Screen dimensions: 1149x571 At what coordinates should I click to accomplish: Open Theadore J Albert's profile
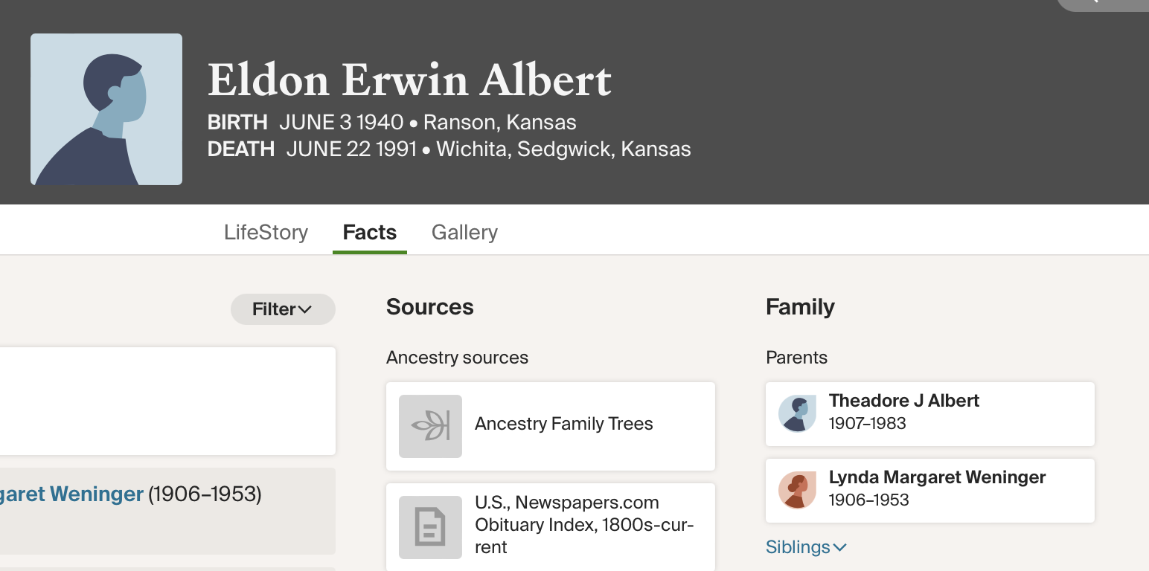tap(903, 401)
